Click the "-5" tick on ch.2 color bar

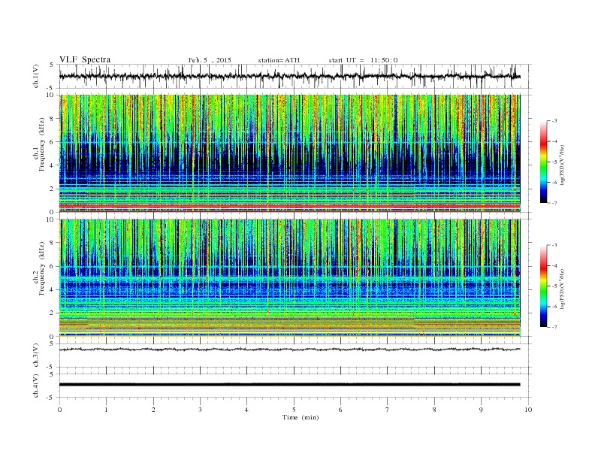point(554,286)
